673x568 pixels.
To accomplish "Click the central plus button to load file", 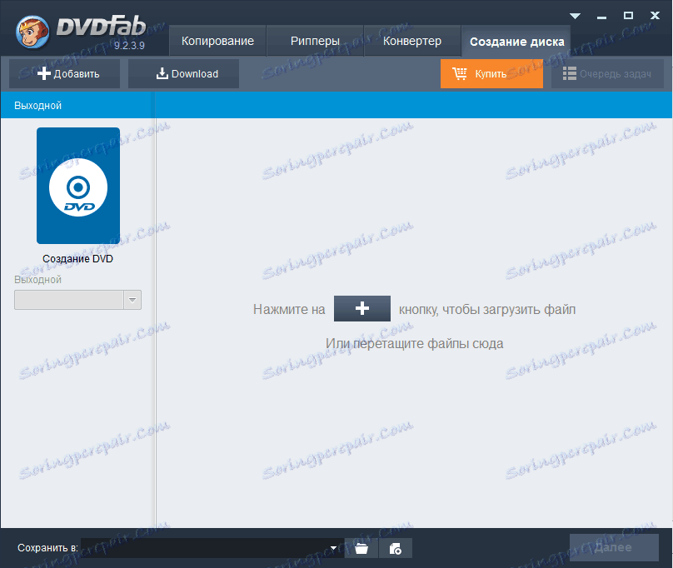I will point(361,308).
